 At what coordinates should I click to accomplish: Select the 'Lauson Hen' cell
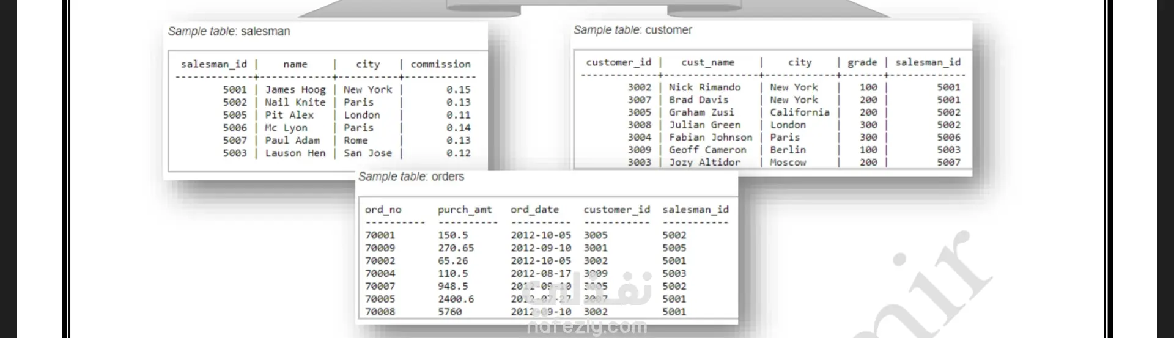click(295, 153)
